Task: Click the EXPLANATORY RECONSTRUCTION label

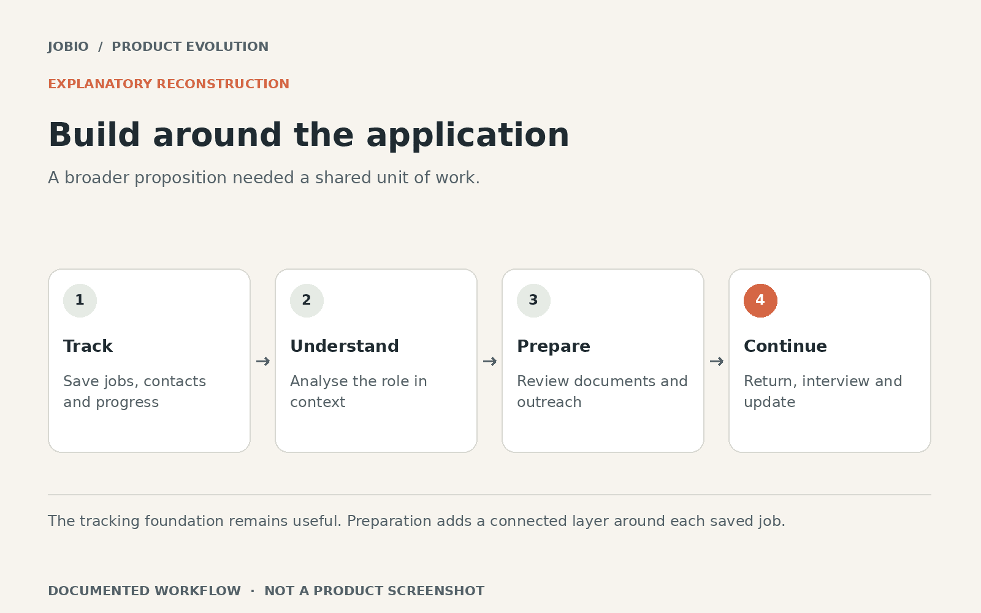Action: (169, 84)
